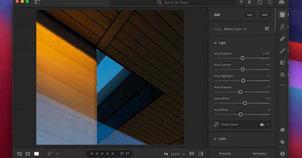Image resolution: width=302 pixels, height=158 pixels.
Task: Click the Auto Shadows slider handle
Action: (x=240, y=92)
